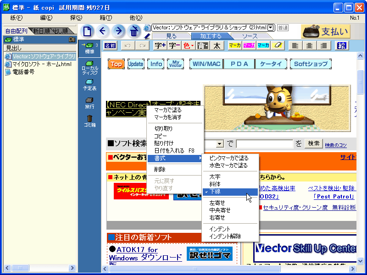Align text left using toolbar icon
This screenshot has height=275, width=367.
tap(295, 45)
